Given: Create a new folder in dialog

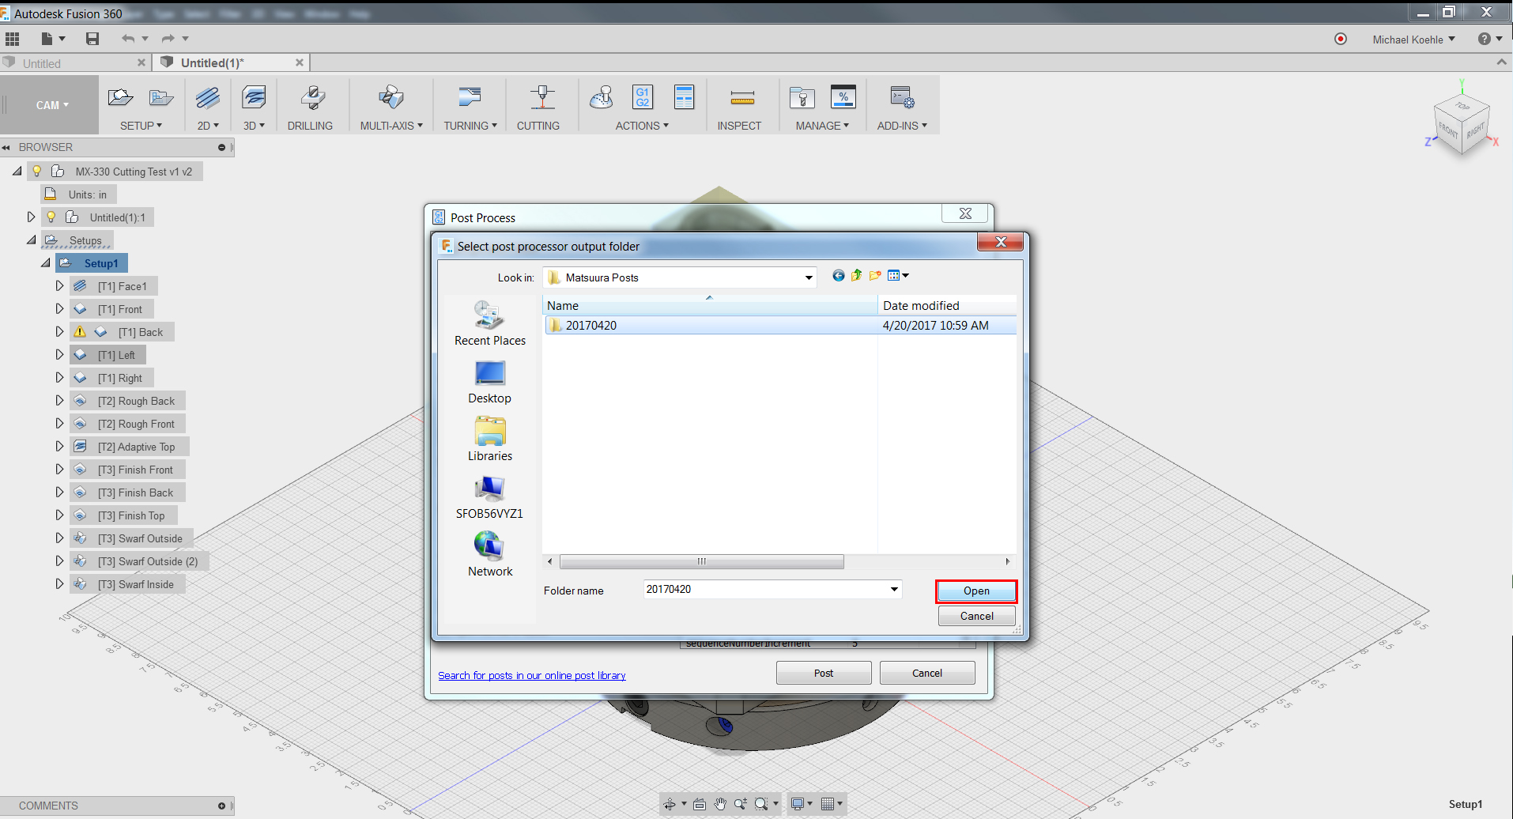Looking at the screenshot, I should click(875, 276).
